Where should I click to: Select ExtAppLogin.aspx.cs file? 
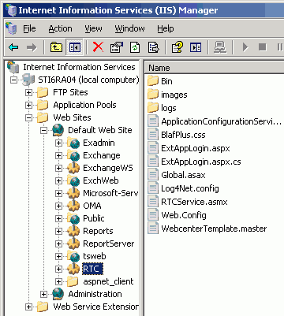click(x=201, y=162)
